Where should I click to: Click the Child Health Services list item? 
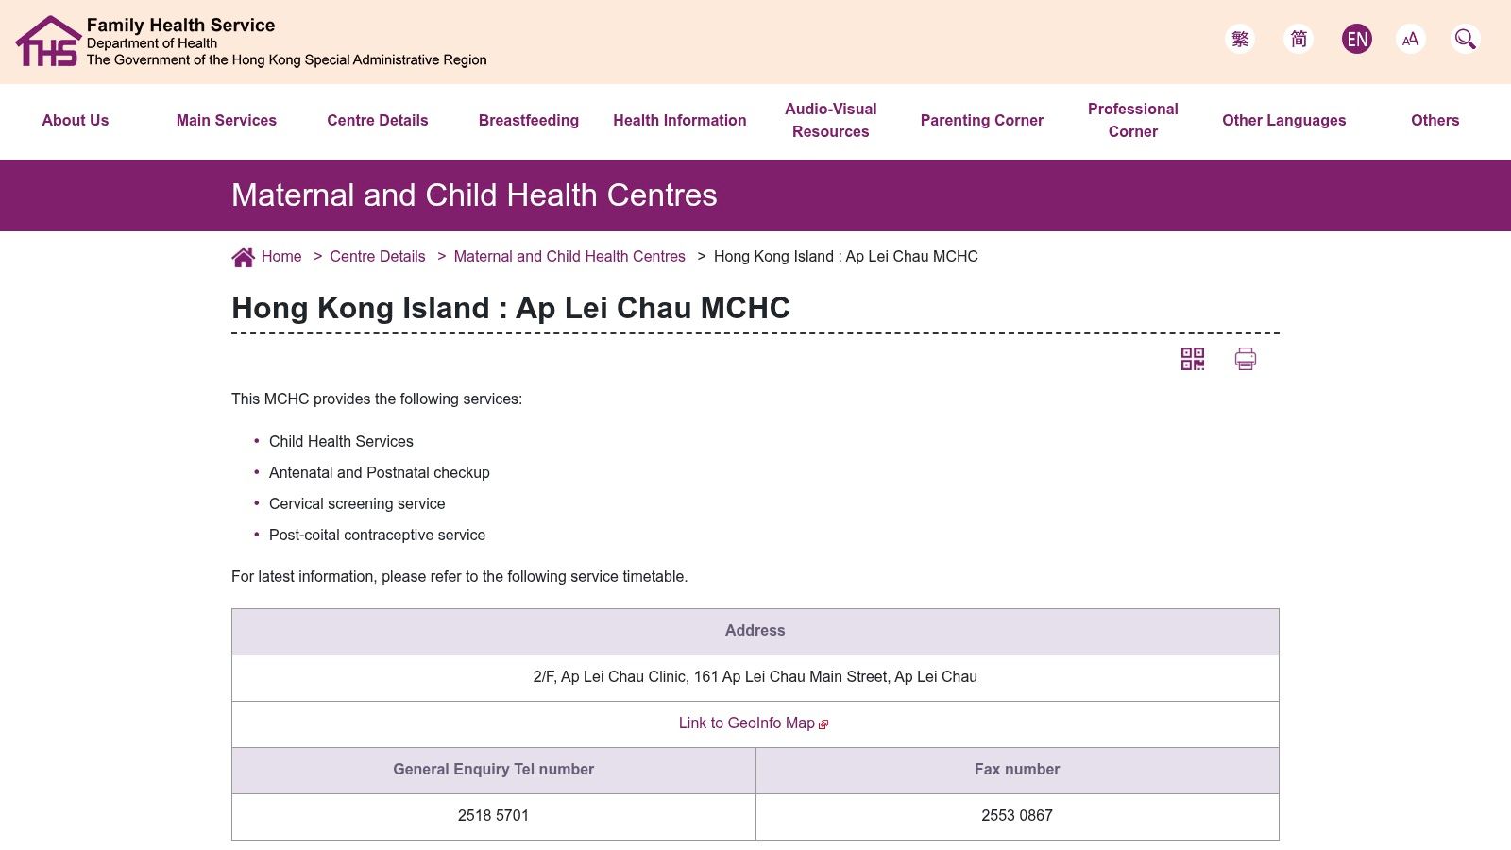click(341, 442)
